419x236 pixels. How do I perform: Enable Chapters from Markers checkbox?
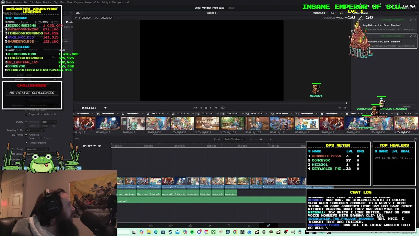click(x=26, y=114)
